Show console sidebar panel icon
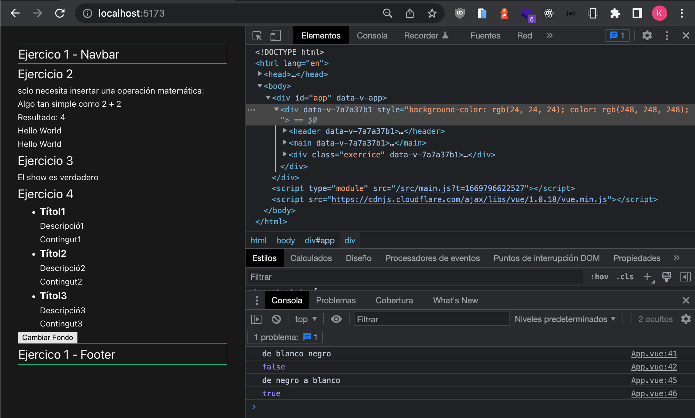 click(256, 319)
